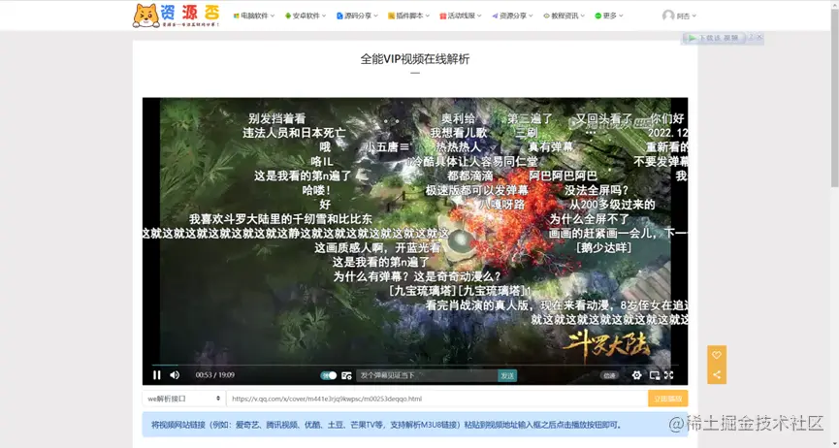
Task: Click the floating 下载该视频 button
Action: 713,38
